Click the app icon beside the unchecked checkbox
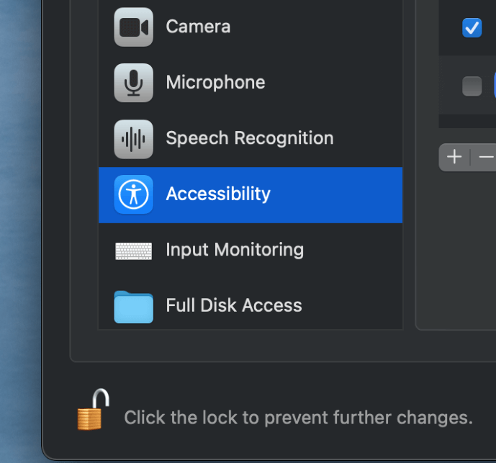The width and height of the screenshot is (496, 463). pos(495,86)
